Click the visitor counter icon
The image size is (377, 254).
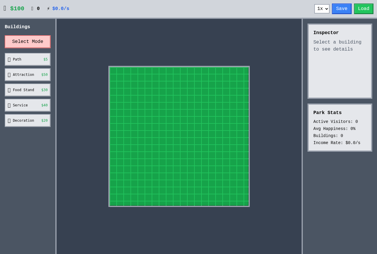coord(32,8)
